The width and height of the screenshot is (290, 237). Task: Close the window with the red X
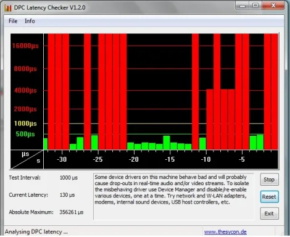pos(273,6)
